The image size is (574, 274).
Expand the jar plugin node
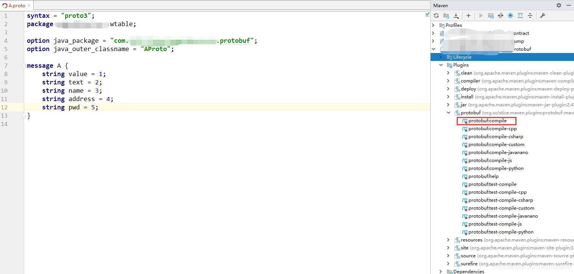click(x=448, y=104)
